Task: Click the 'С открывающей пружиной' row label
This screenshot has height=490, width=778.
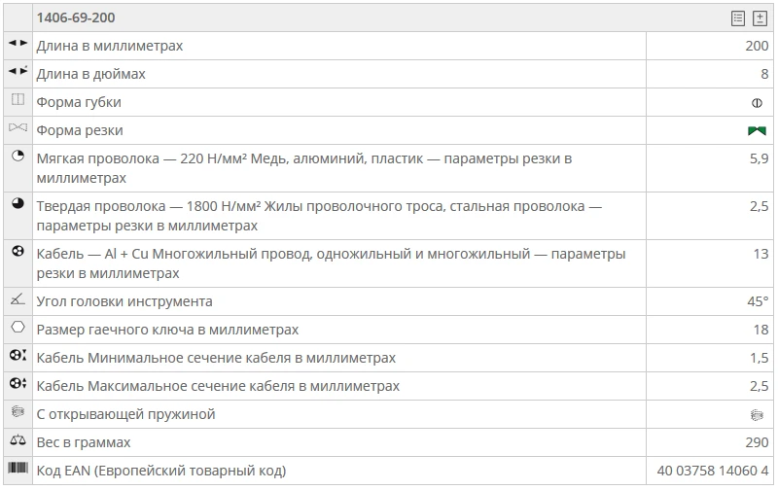Action: pyautogui.click(x=125, y=414)
